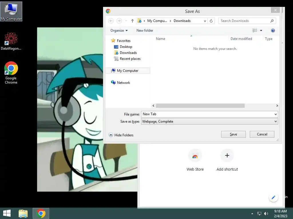Click the scroll right arrow
293x219 pixels.
(x=277, y=106)
